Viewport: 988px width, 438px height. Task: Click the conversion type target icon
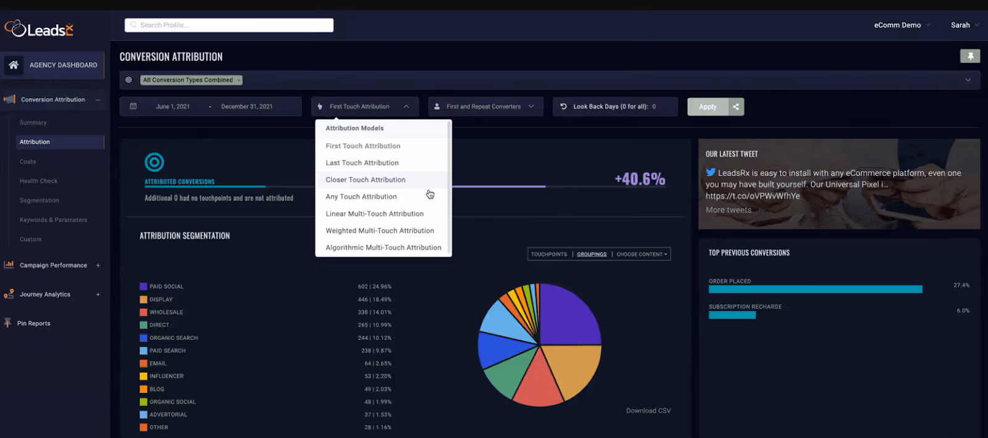click(128, 80)
